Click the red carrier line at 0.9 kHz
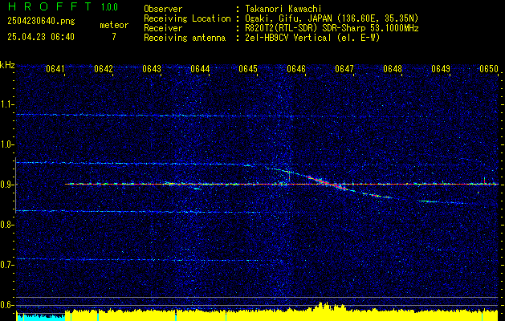Image resolution: width=505 pixels, height=321 pixels. (282, 184)
